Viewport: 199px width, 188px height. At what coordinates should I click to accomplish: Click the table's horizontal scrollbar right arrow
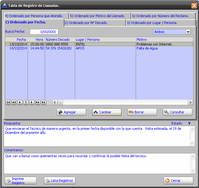pyautogui.click(x=190, y=102)
